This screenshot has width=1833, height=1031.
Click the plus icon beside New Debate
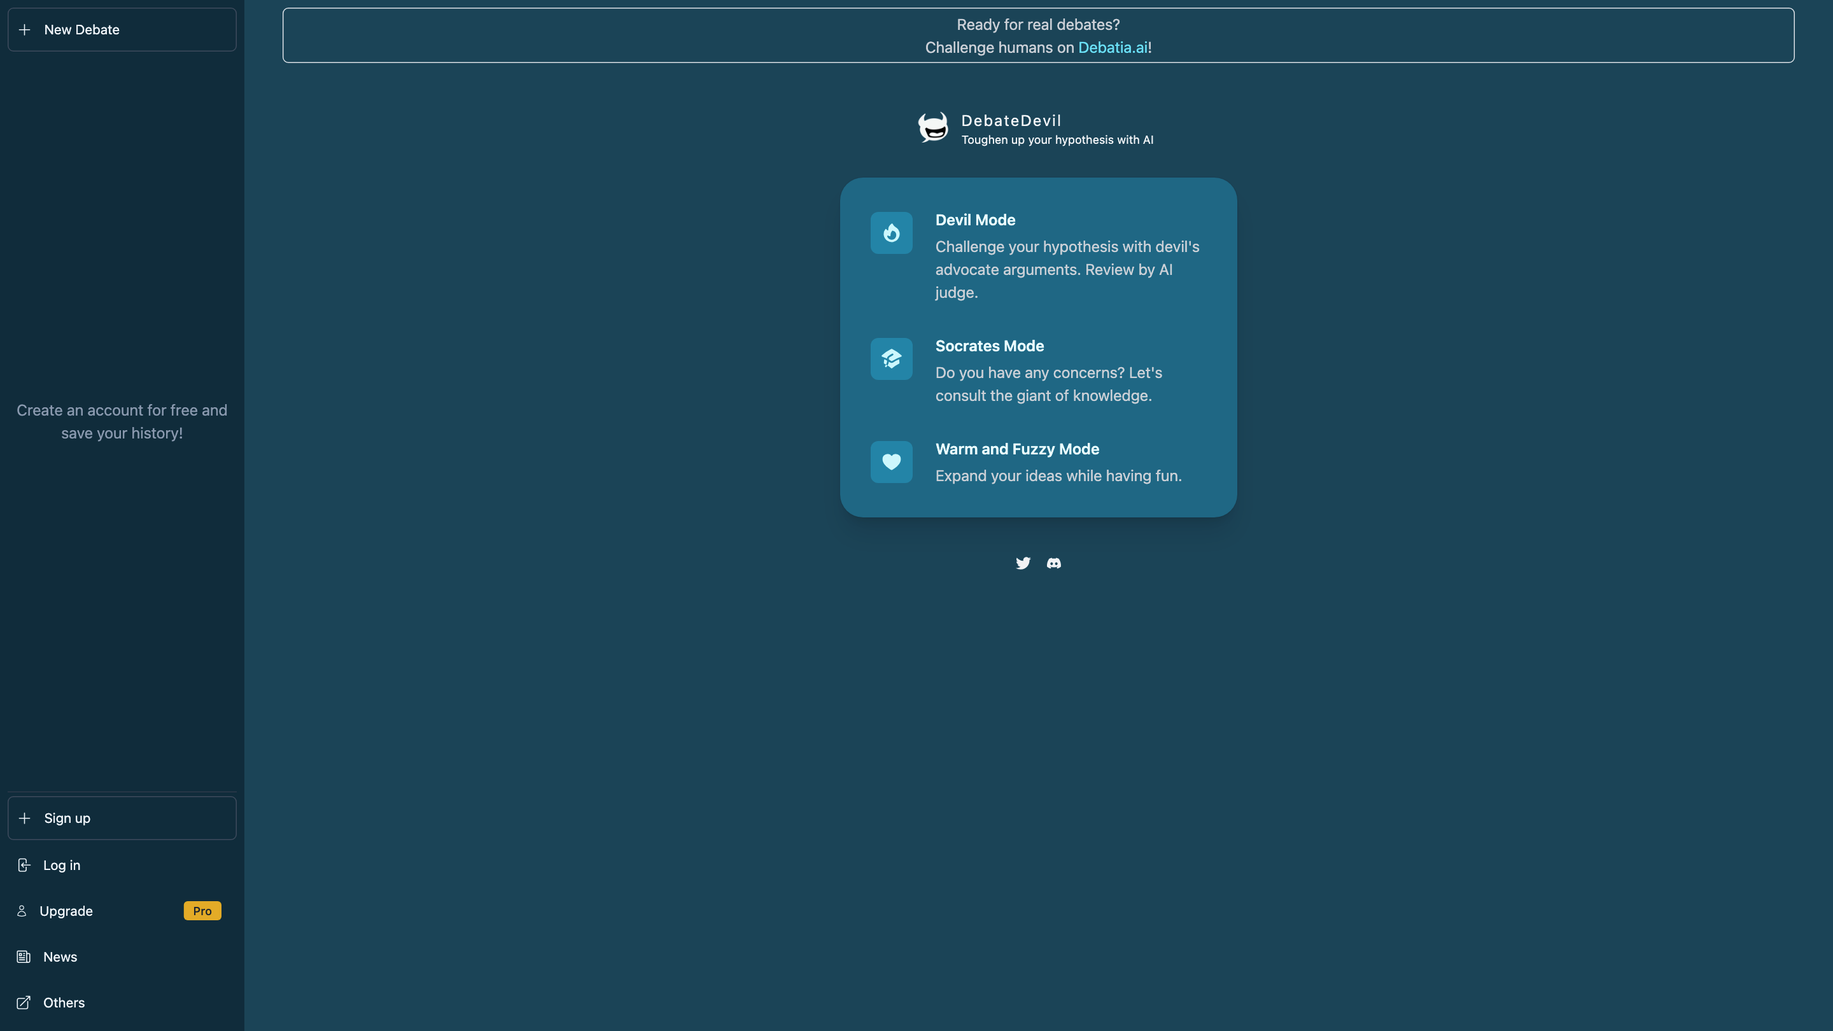(24, 30)
